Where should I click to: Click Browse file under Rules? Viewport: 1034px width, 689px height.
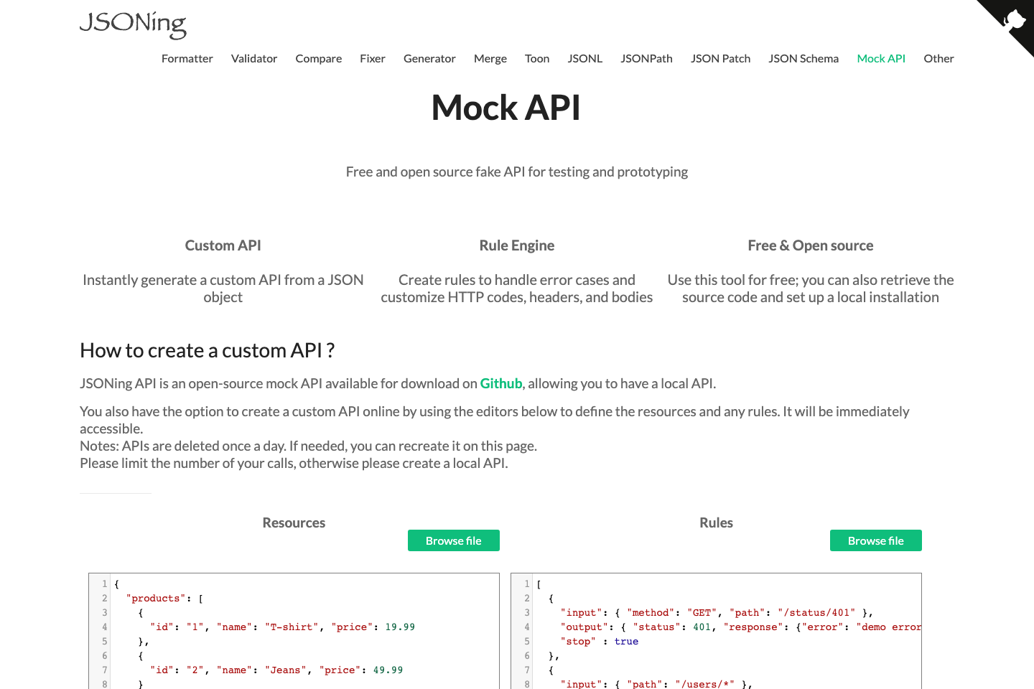click(875, 540)
